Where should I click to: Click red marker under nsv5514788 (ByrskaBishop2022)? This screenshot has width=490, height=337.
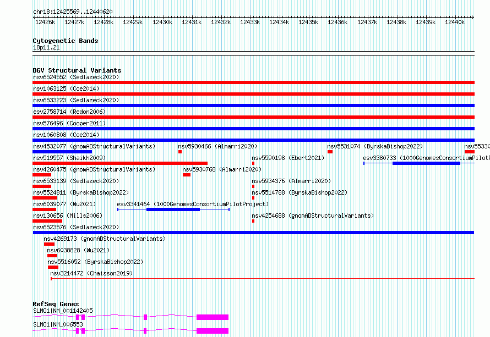click(253, 198)
